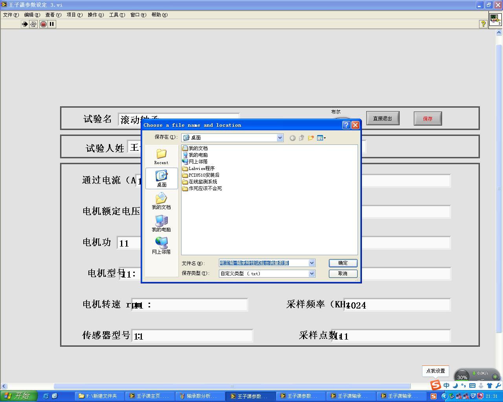The height and width of the screenshot is (402, 503).
Task: Switch to 王子潇主页 taskbar window
Action: click(x=150, y=396)
